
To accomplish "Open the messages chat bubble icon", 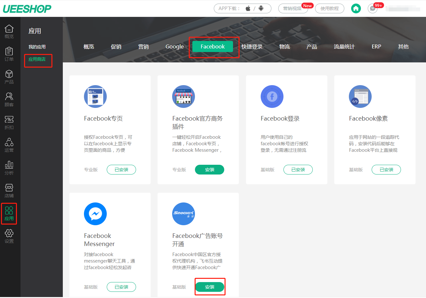I will (x=372, y=8).
